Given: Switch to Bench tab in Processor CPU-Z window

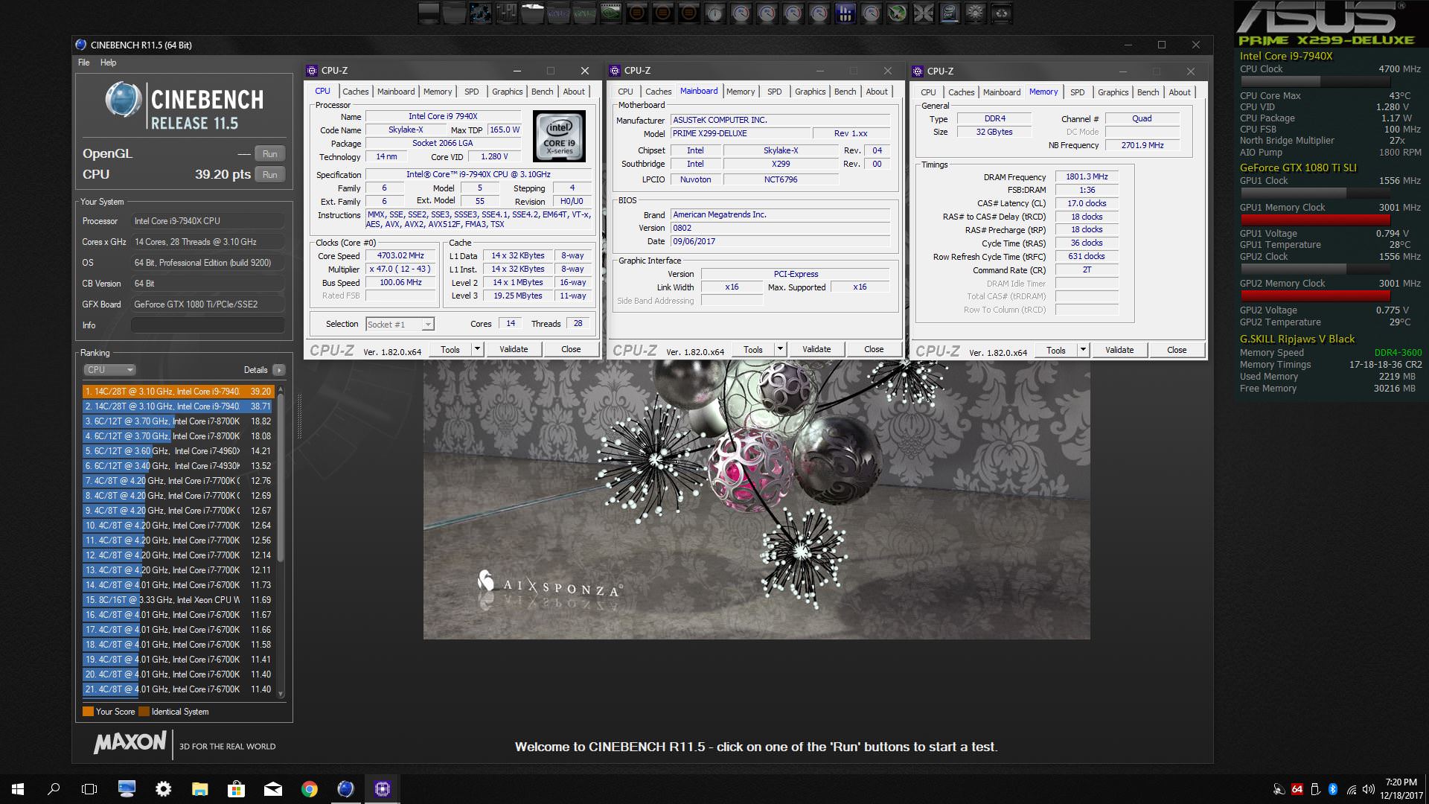Looking at the screenshot, I should 542,92.
